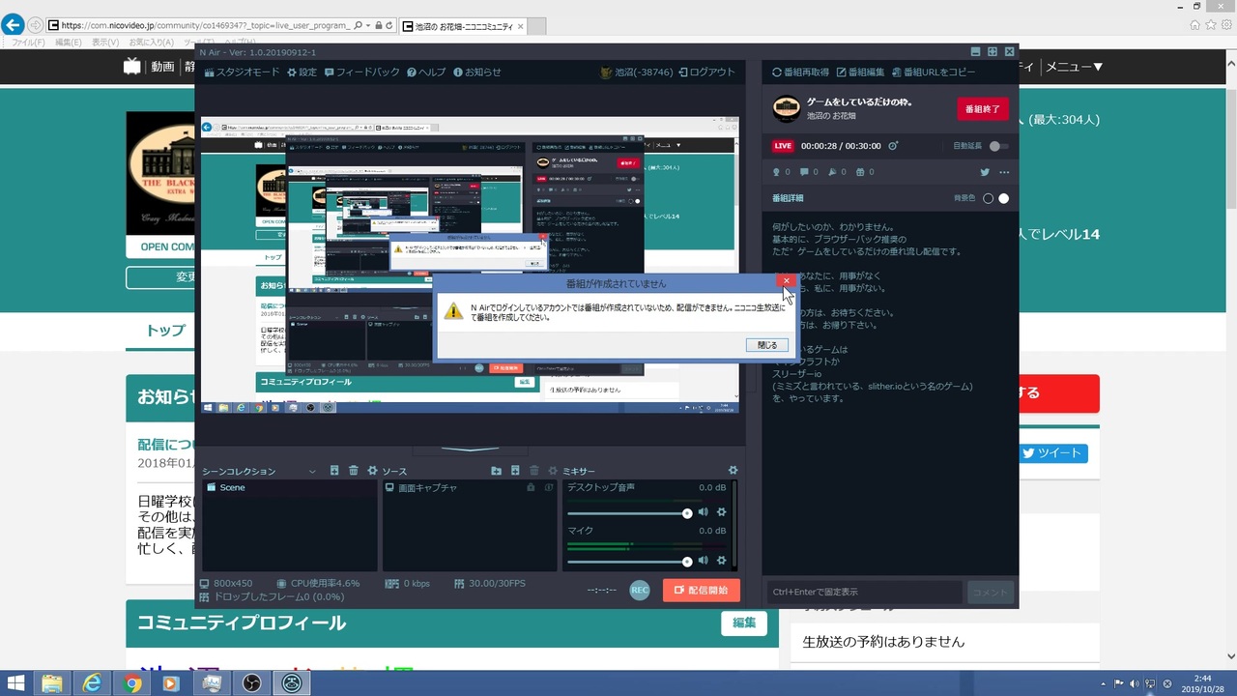
Task: Delete the scene with trash icon
Action: [x=353, y=471]
